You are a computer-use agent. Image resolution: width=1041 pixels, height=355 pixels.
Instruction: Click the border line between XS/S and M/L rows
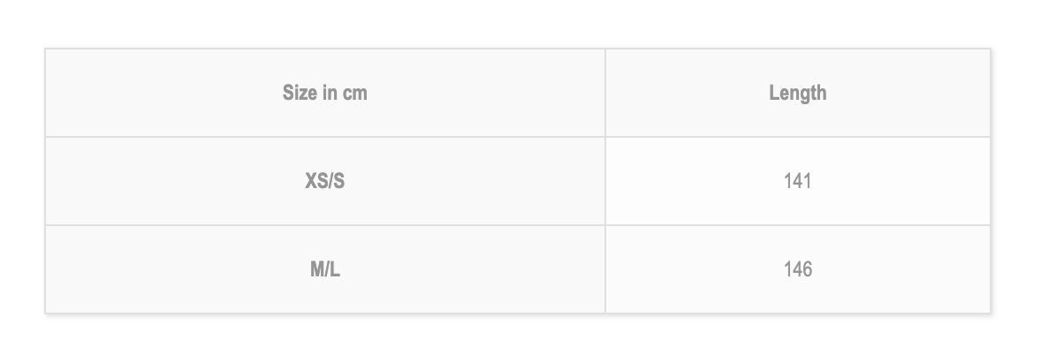518,225
